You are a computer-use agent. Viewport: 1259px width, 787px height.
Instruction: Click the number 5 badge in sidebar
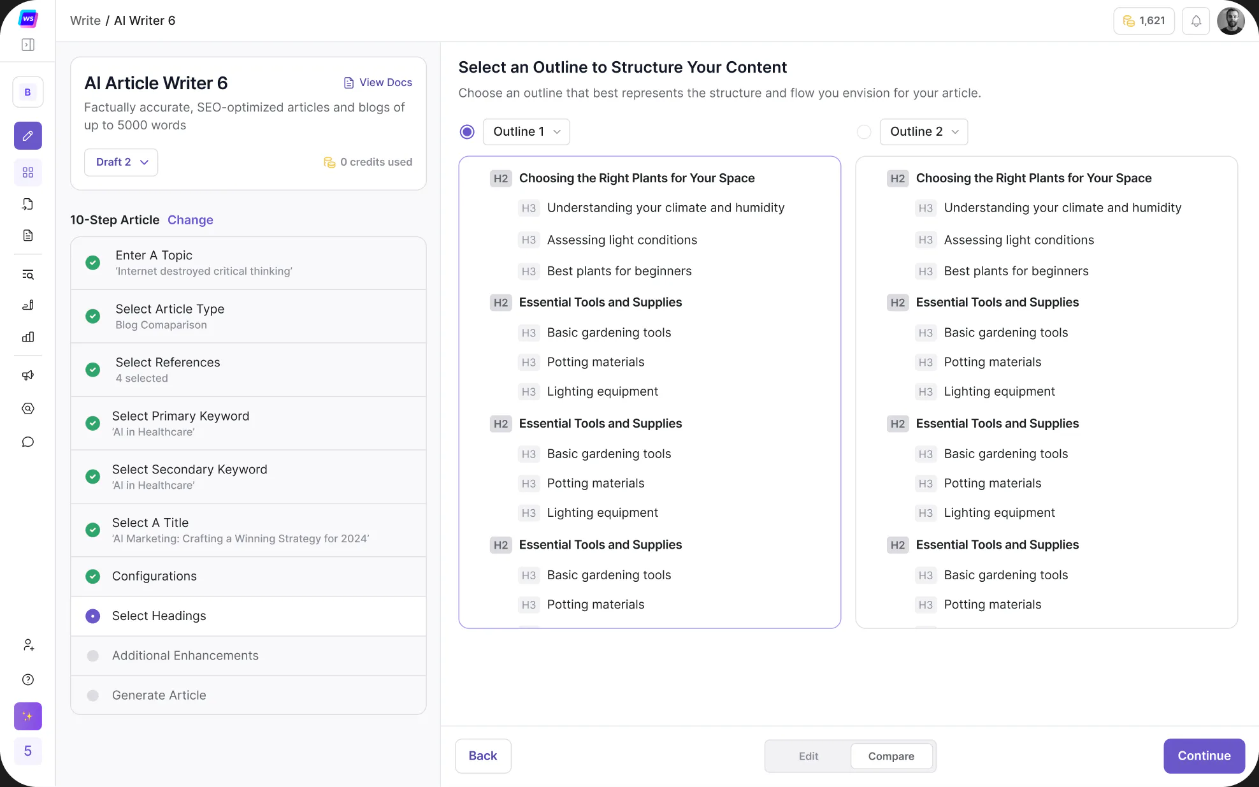(28, 751)
